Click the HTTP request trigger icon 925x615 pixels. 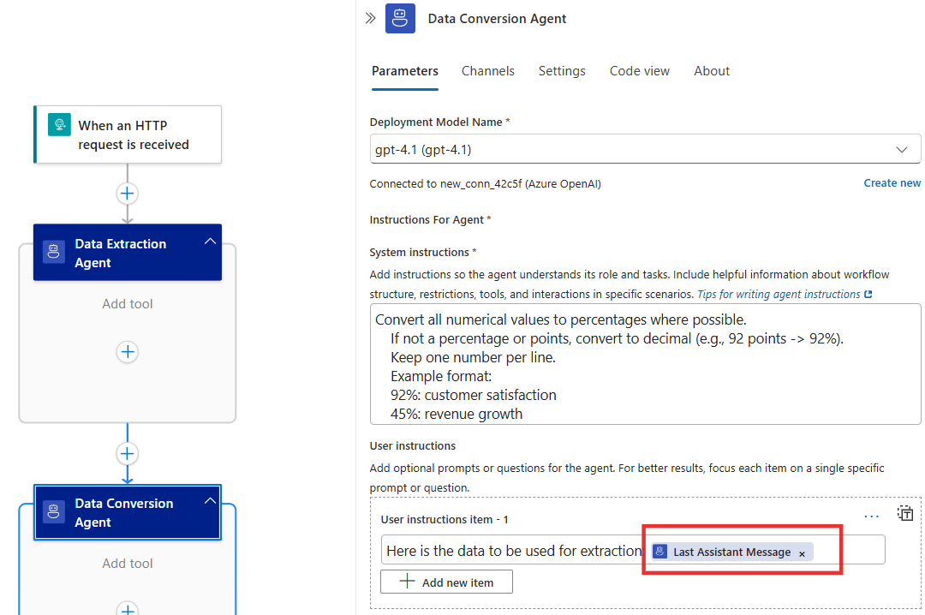pyautogui.click(x=59, y=124)
